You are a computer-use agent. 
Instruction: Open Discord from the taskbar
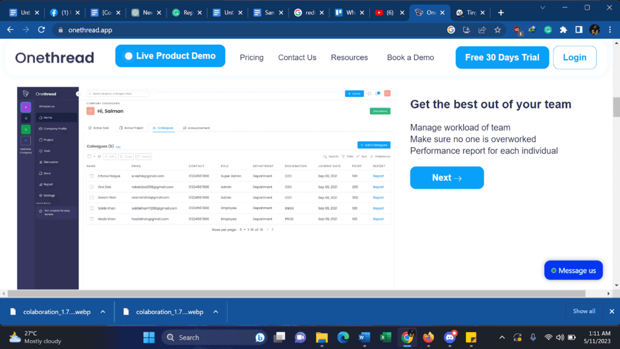pos(450,337)
